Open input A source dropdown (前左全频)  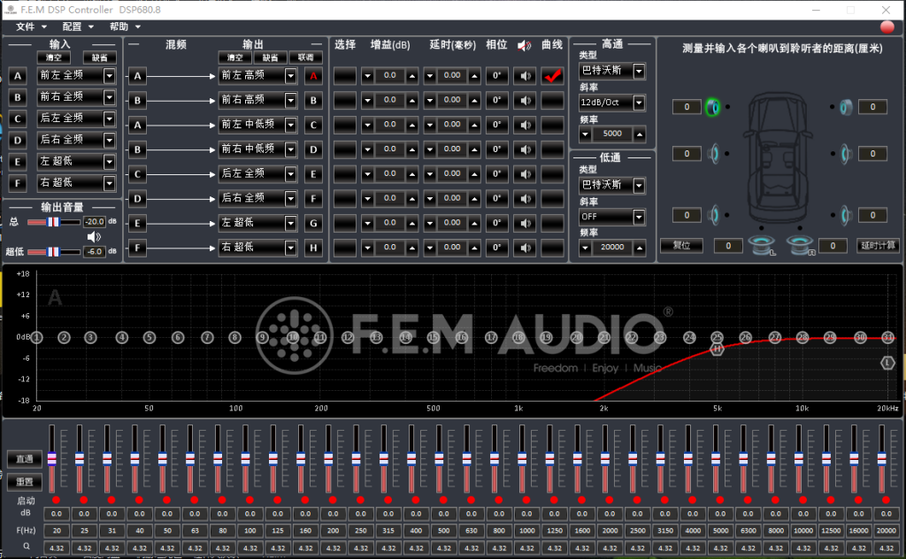coord(109,76)
